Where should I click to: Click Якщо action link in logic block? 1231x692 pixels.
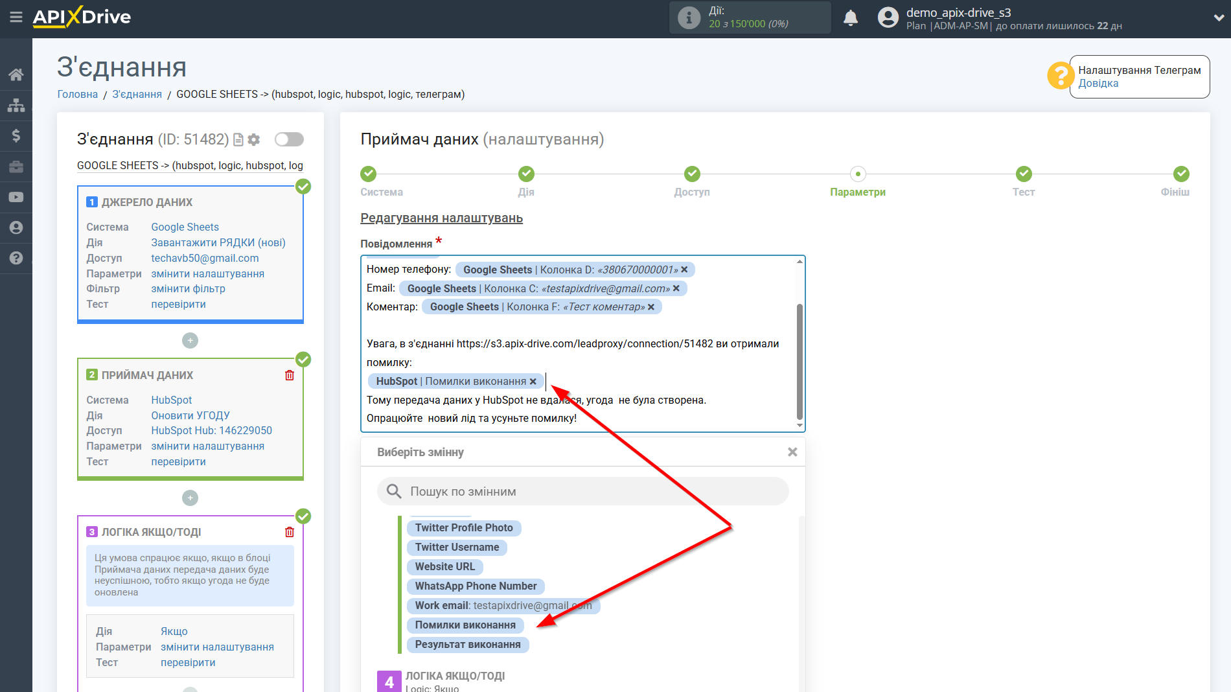coord(174,632)
